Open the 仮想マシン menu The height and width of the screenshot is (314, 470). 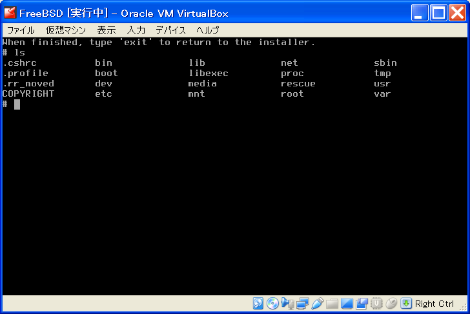(66, 30)
